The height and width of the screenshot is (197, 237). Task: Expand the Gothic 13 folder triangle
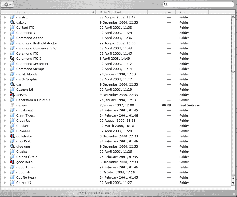coord(5,183)
